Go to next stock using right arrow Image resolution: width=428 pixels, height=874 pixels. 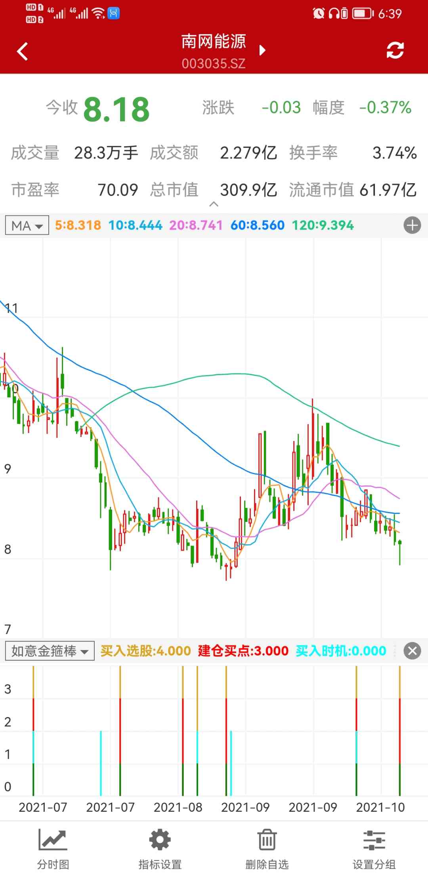(262, 50)
